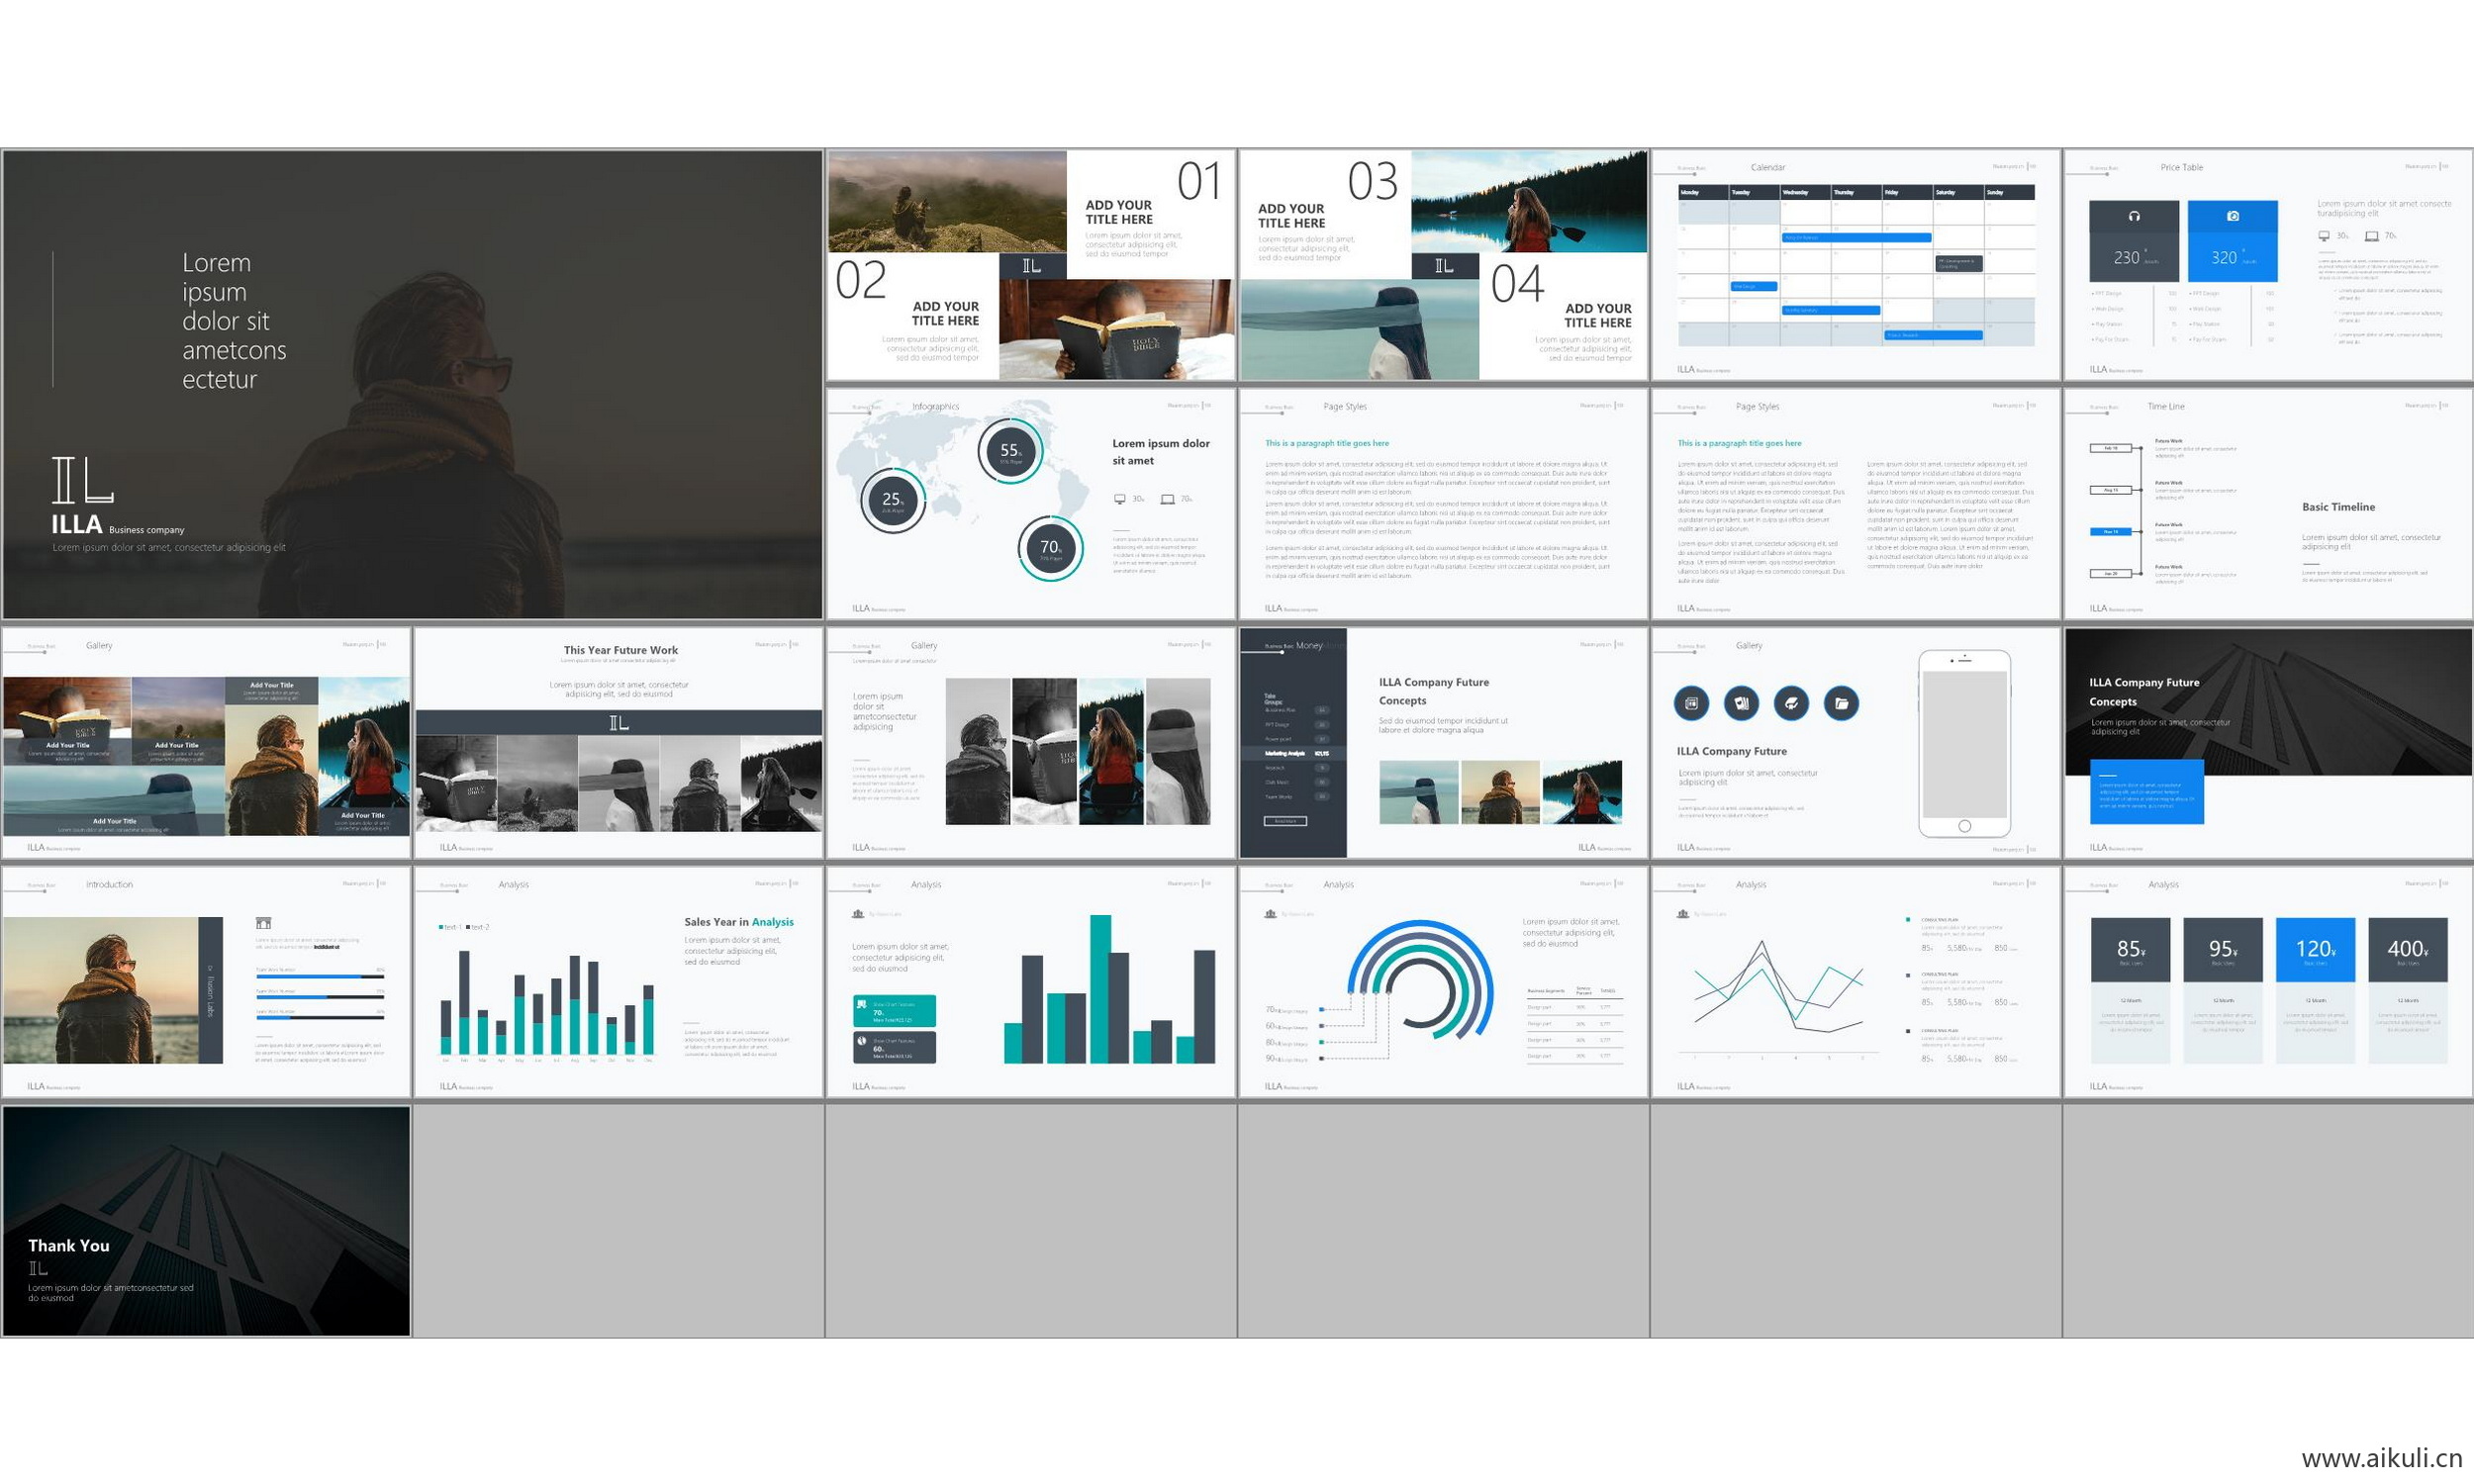Click the 55% circle on world map
2474x1484 pixels.
tap(1010, 451)
